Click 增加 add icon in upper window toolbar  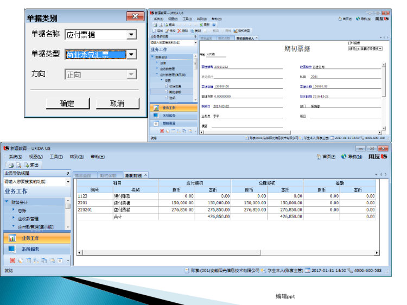[154, 30]
